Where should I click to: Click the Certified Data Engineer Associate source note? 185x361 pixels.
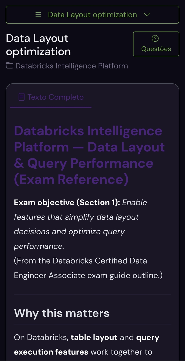(x=88, y=268)
